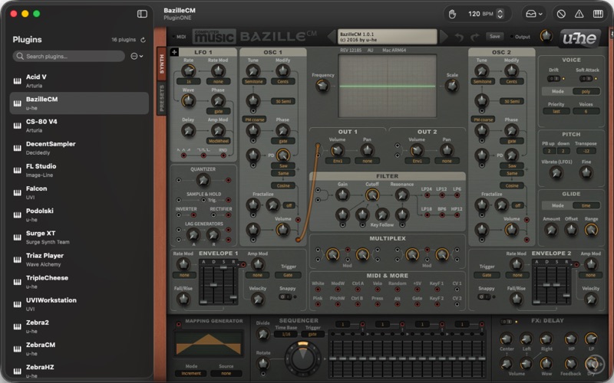
Task: Click Mapping Generator Mode Increment button
Action: point(191,374)
